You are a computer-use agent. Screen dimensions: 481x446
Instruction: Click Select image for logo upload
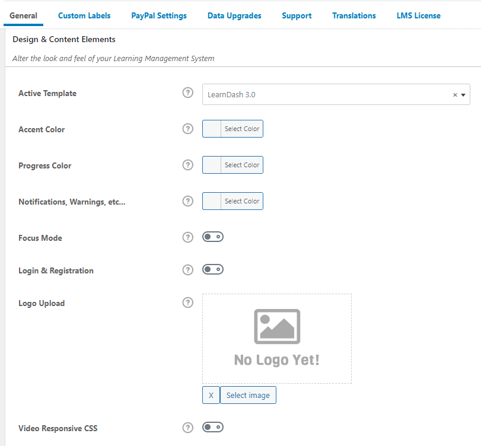[248, 394]
